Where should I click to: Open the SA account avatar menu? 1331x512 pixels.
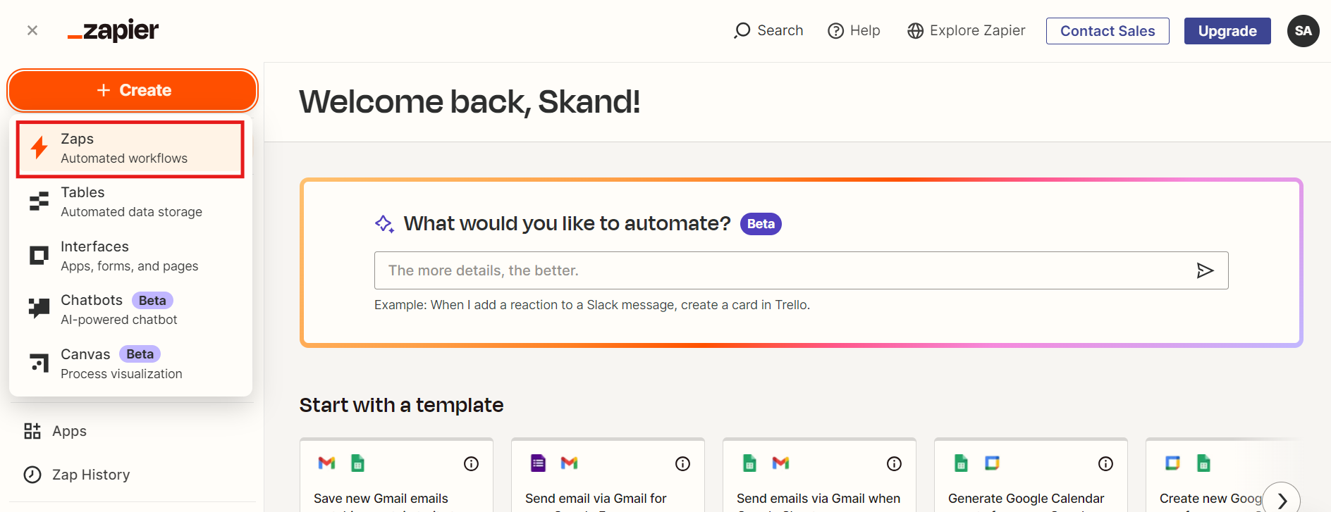[1303, 31]
